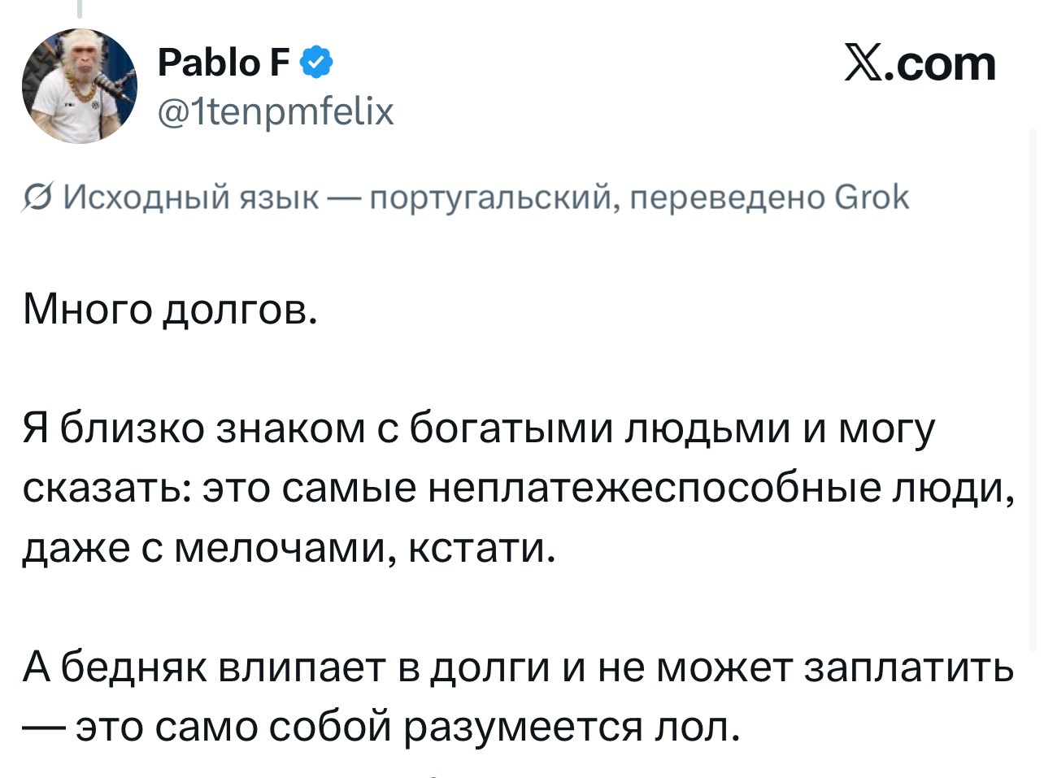Open the @1tenpmfelix handle link
Screen dimensions: 1044x778
point(276,111)
